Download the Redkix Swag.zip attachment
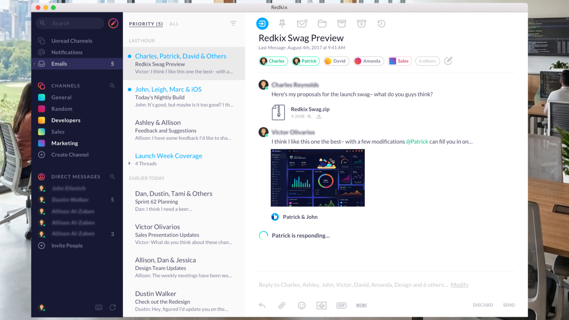569x320 pixels. tap(319, 117)
